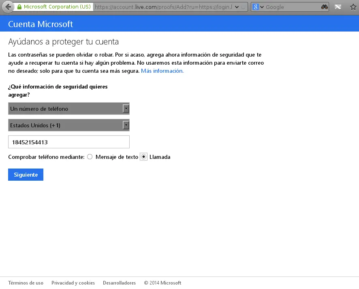Open the Cuenta Microsoft header link
Image resolution: width=359 pixels, height=289 pixels.
pos(41,24)
